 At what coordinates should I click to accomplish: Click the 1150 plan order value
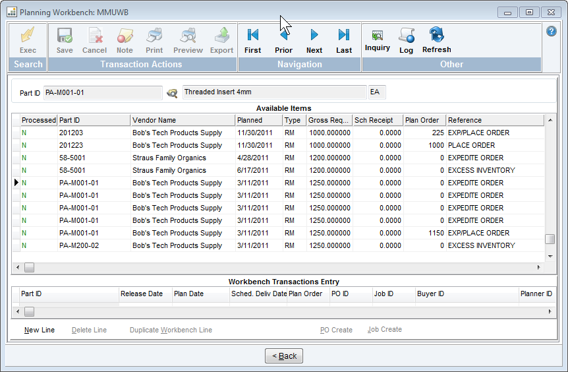(436, 233)
